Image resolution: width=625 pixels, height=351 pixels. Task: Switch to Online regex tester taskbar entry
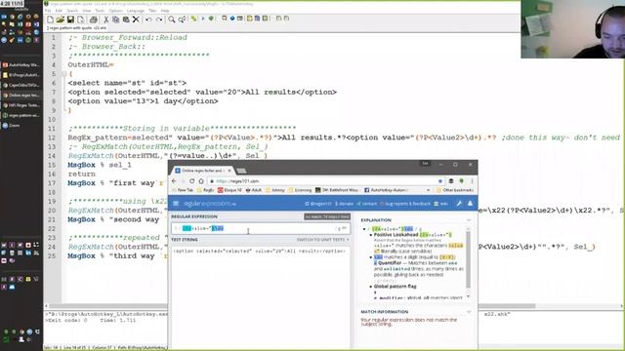pyautogui.click(x=21, y=96)
